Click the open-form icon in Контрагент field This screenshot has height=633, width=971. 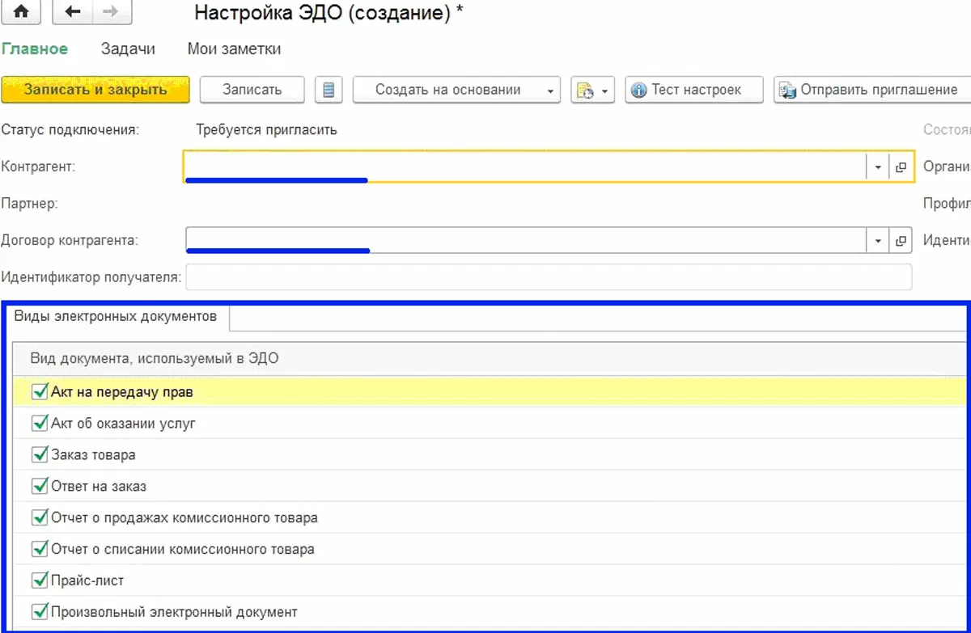tap(901, 167)
